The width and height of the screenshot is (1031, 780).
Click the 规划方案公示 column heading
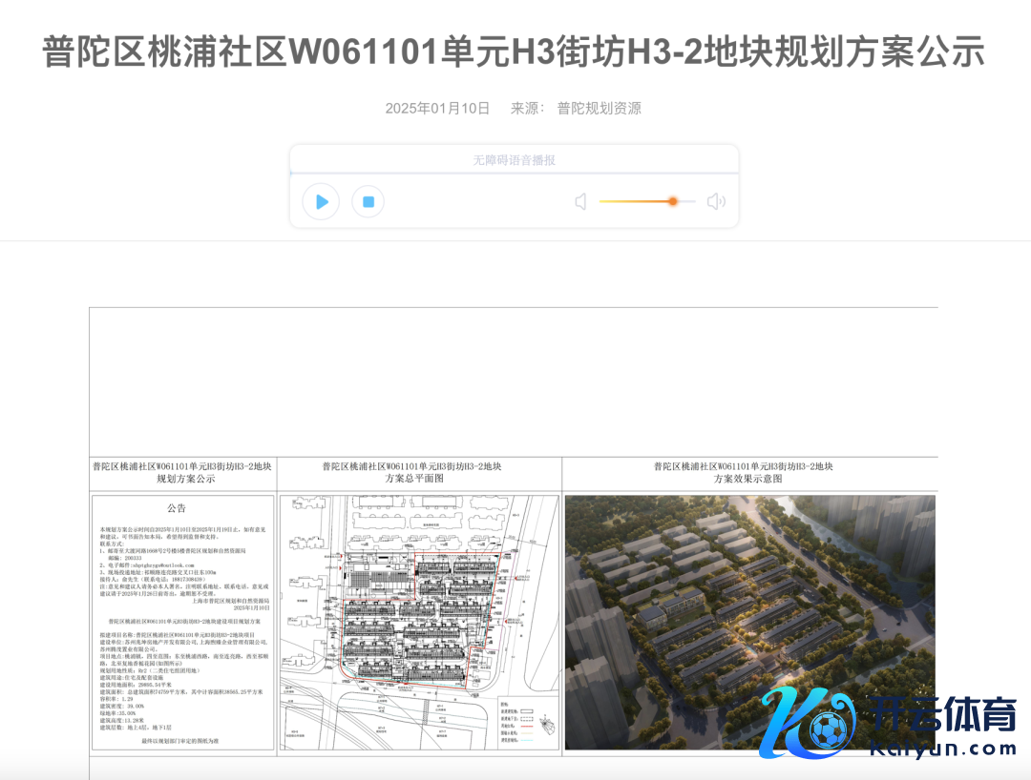(182, 473)
